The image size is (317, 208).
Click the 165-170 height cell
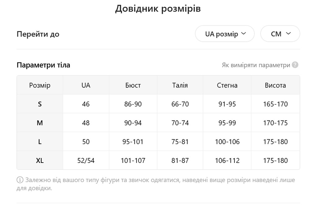pyautogui.click(x=275, y=104)
